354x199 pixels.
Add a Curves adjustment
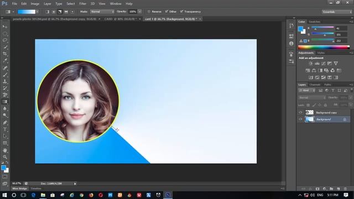[x=323, y=64]
